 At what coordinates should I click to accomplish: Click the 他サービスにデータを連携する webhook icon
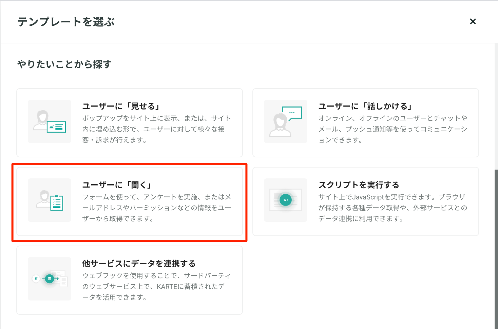[x=50, y=279]
